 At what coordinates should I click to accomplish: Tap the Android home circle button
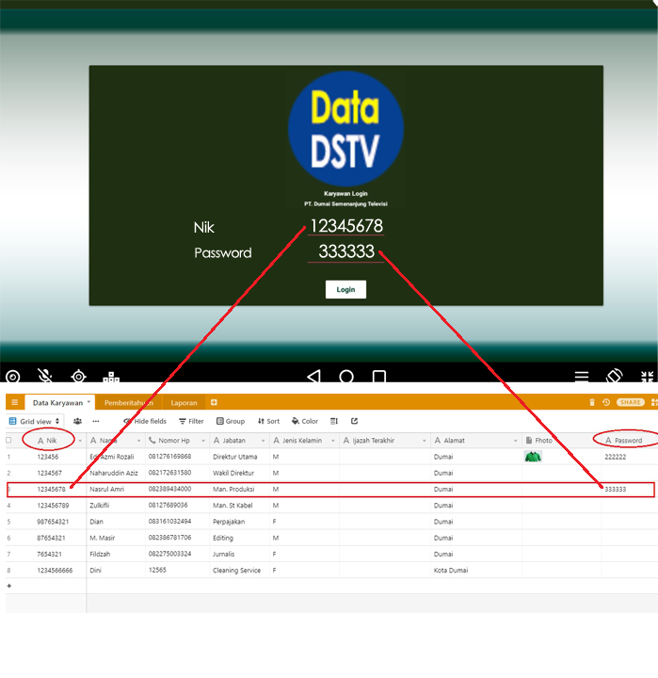pos(346,377)
